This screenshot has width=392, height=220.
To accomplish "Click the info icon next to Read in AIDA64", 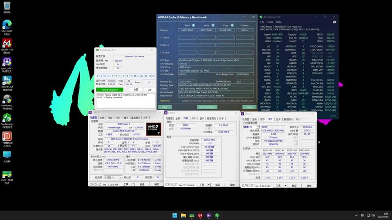I will 193,25.
